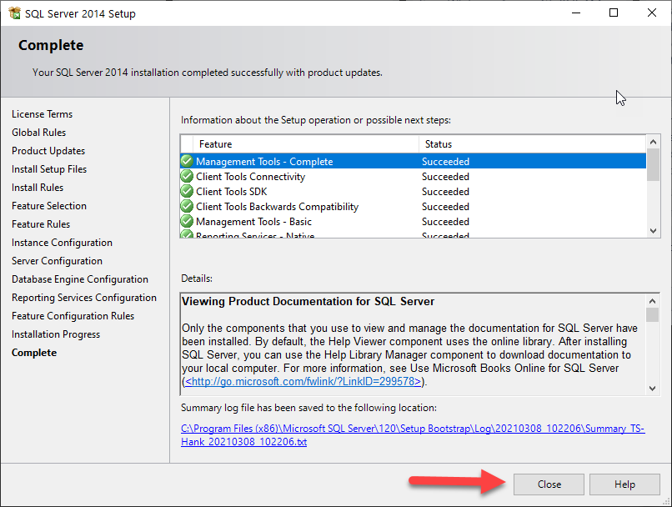Click the Feature column header
Screen dimensions: 672x507
pyautogui.click(x=306, y=144)
